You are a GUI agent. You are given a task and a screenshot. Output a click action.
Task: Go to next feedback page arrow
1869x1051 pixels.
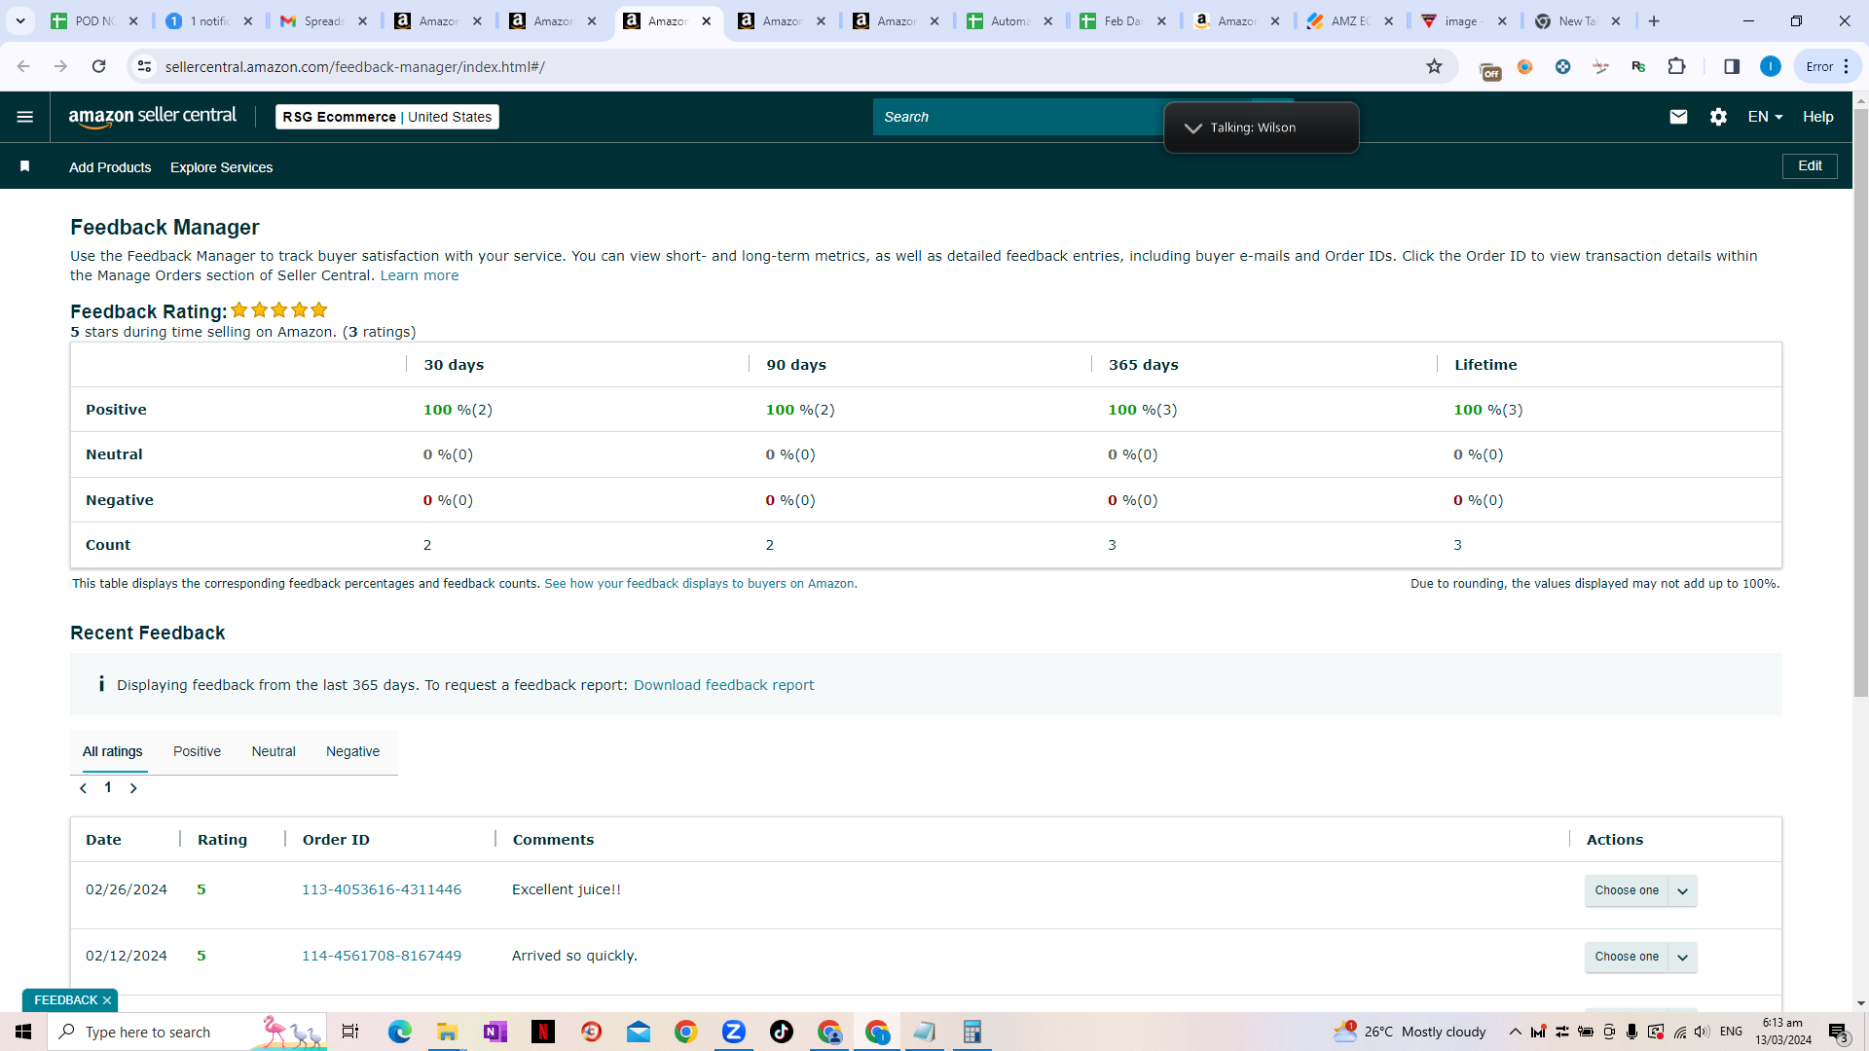[x=133, y=788]
